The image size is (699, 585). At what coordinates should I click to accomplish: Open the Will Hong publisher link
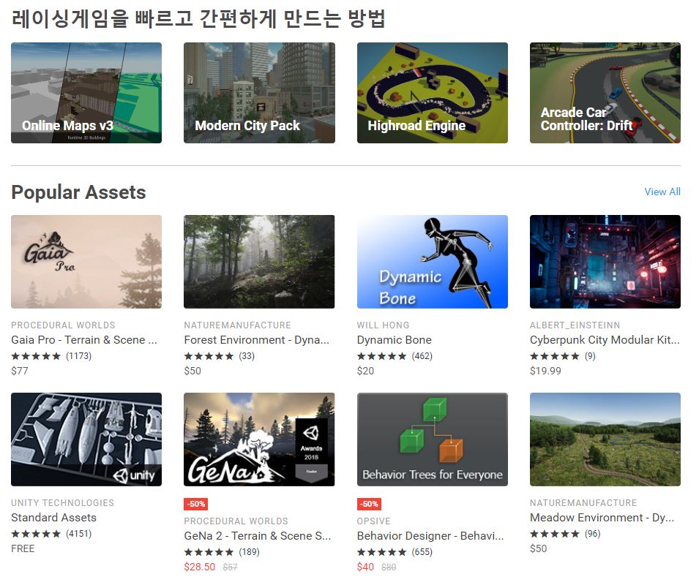(x=383, y=325)
